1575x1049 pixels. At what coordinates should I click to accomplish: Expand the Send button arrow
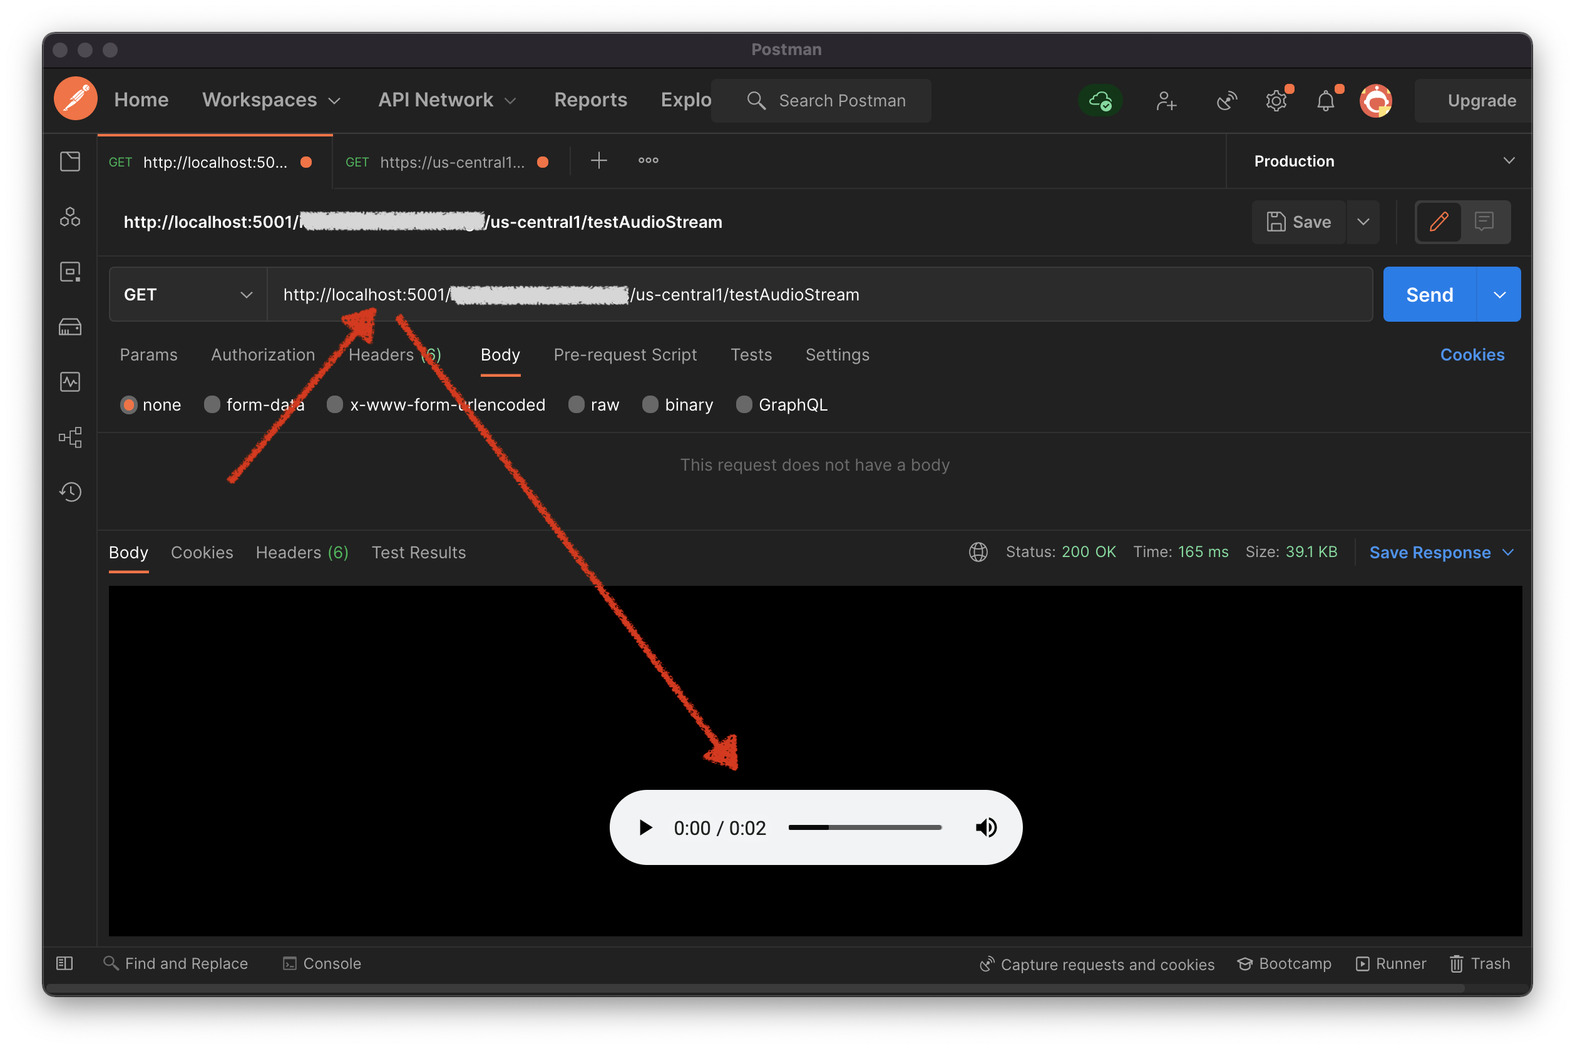click(1499, 294)
